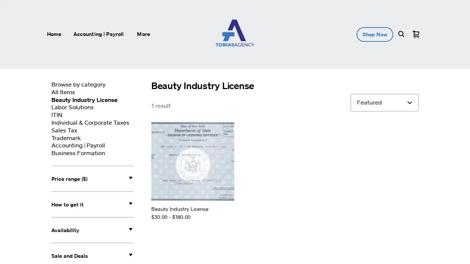Image resolution: width=470 pixels, height=264 pixels.
Task: Click the $30.00 - $180.00 price text
Action: [x=171, y=217]
